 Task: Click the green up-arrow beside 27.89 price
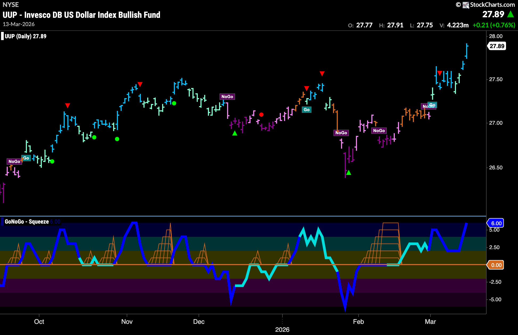tap(511, 14)
